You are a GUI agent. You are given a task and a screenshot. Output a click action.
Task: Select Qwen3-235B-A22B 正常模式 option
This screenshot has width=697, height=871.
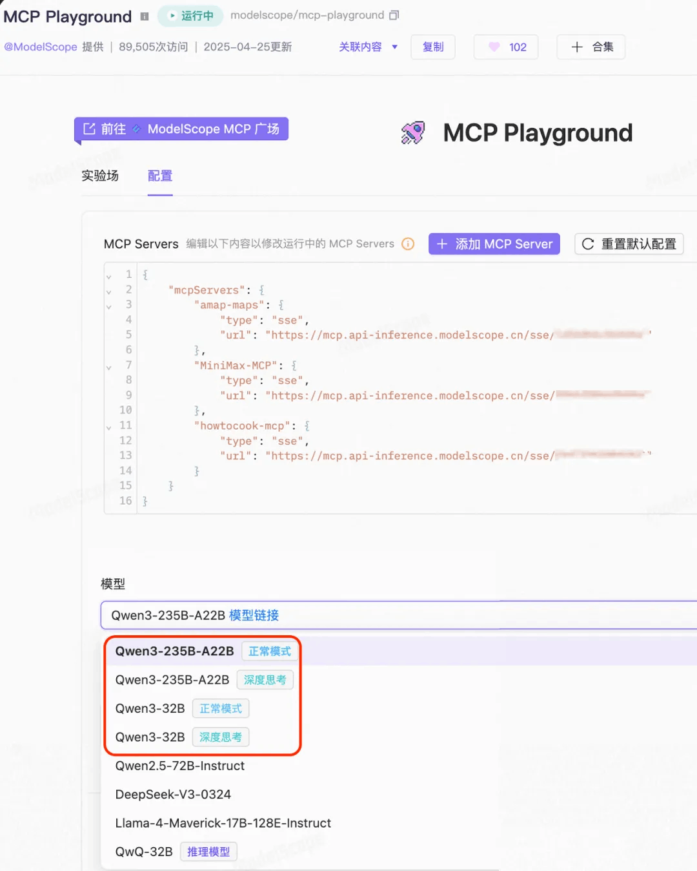(x=399, y=651)
